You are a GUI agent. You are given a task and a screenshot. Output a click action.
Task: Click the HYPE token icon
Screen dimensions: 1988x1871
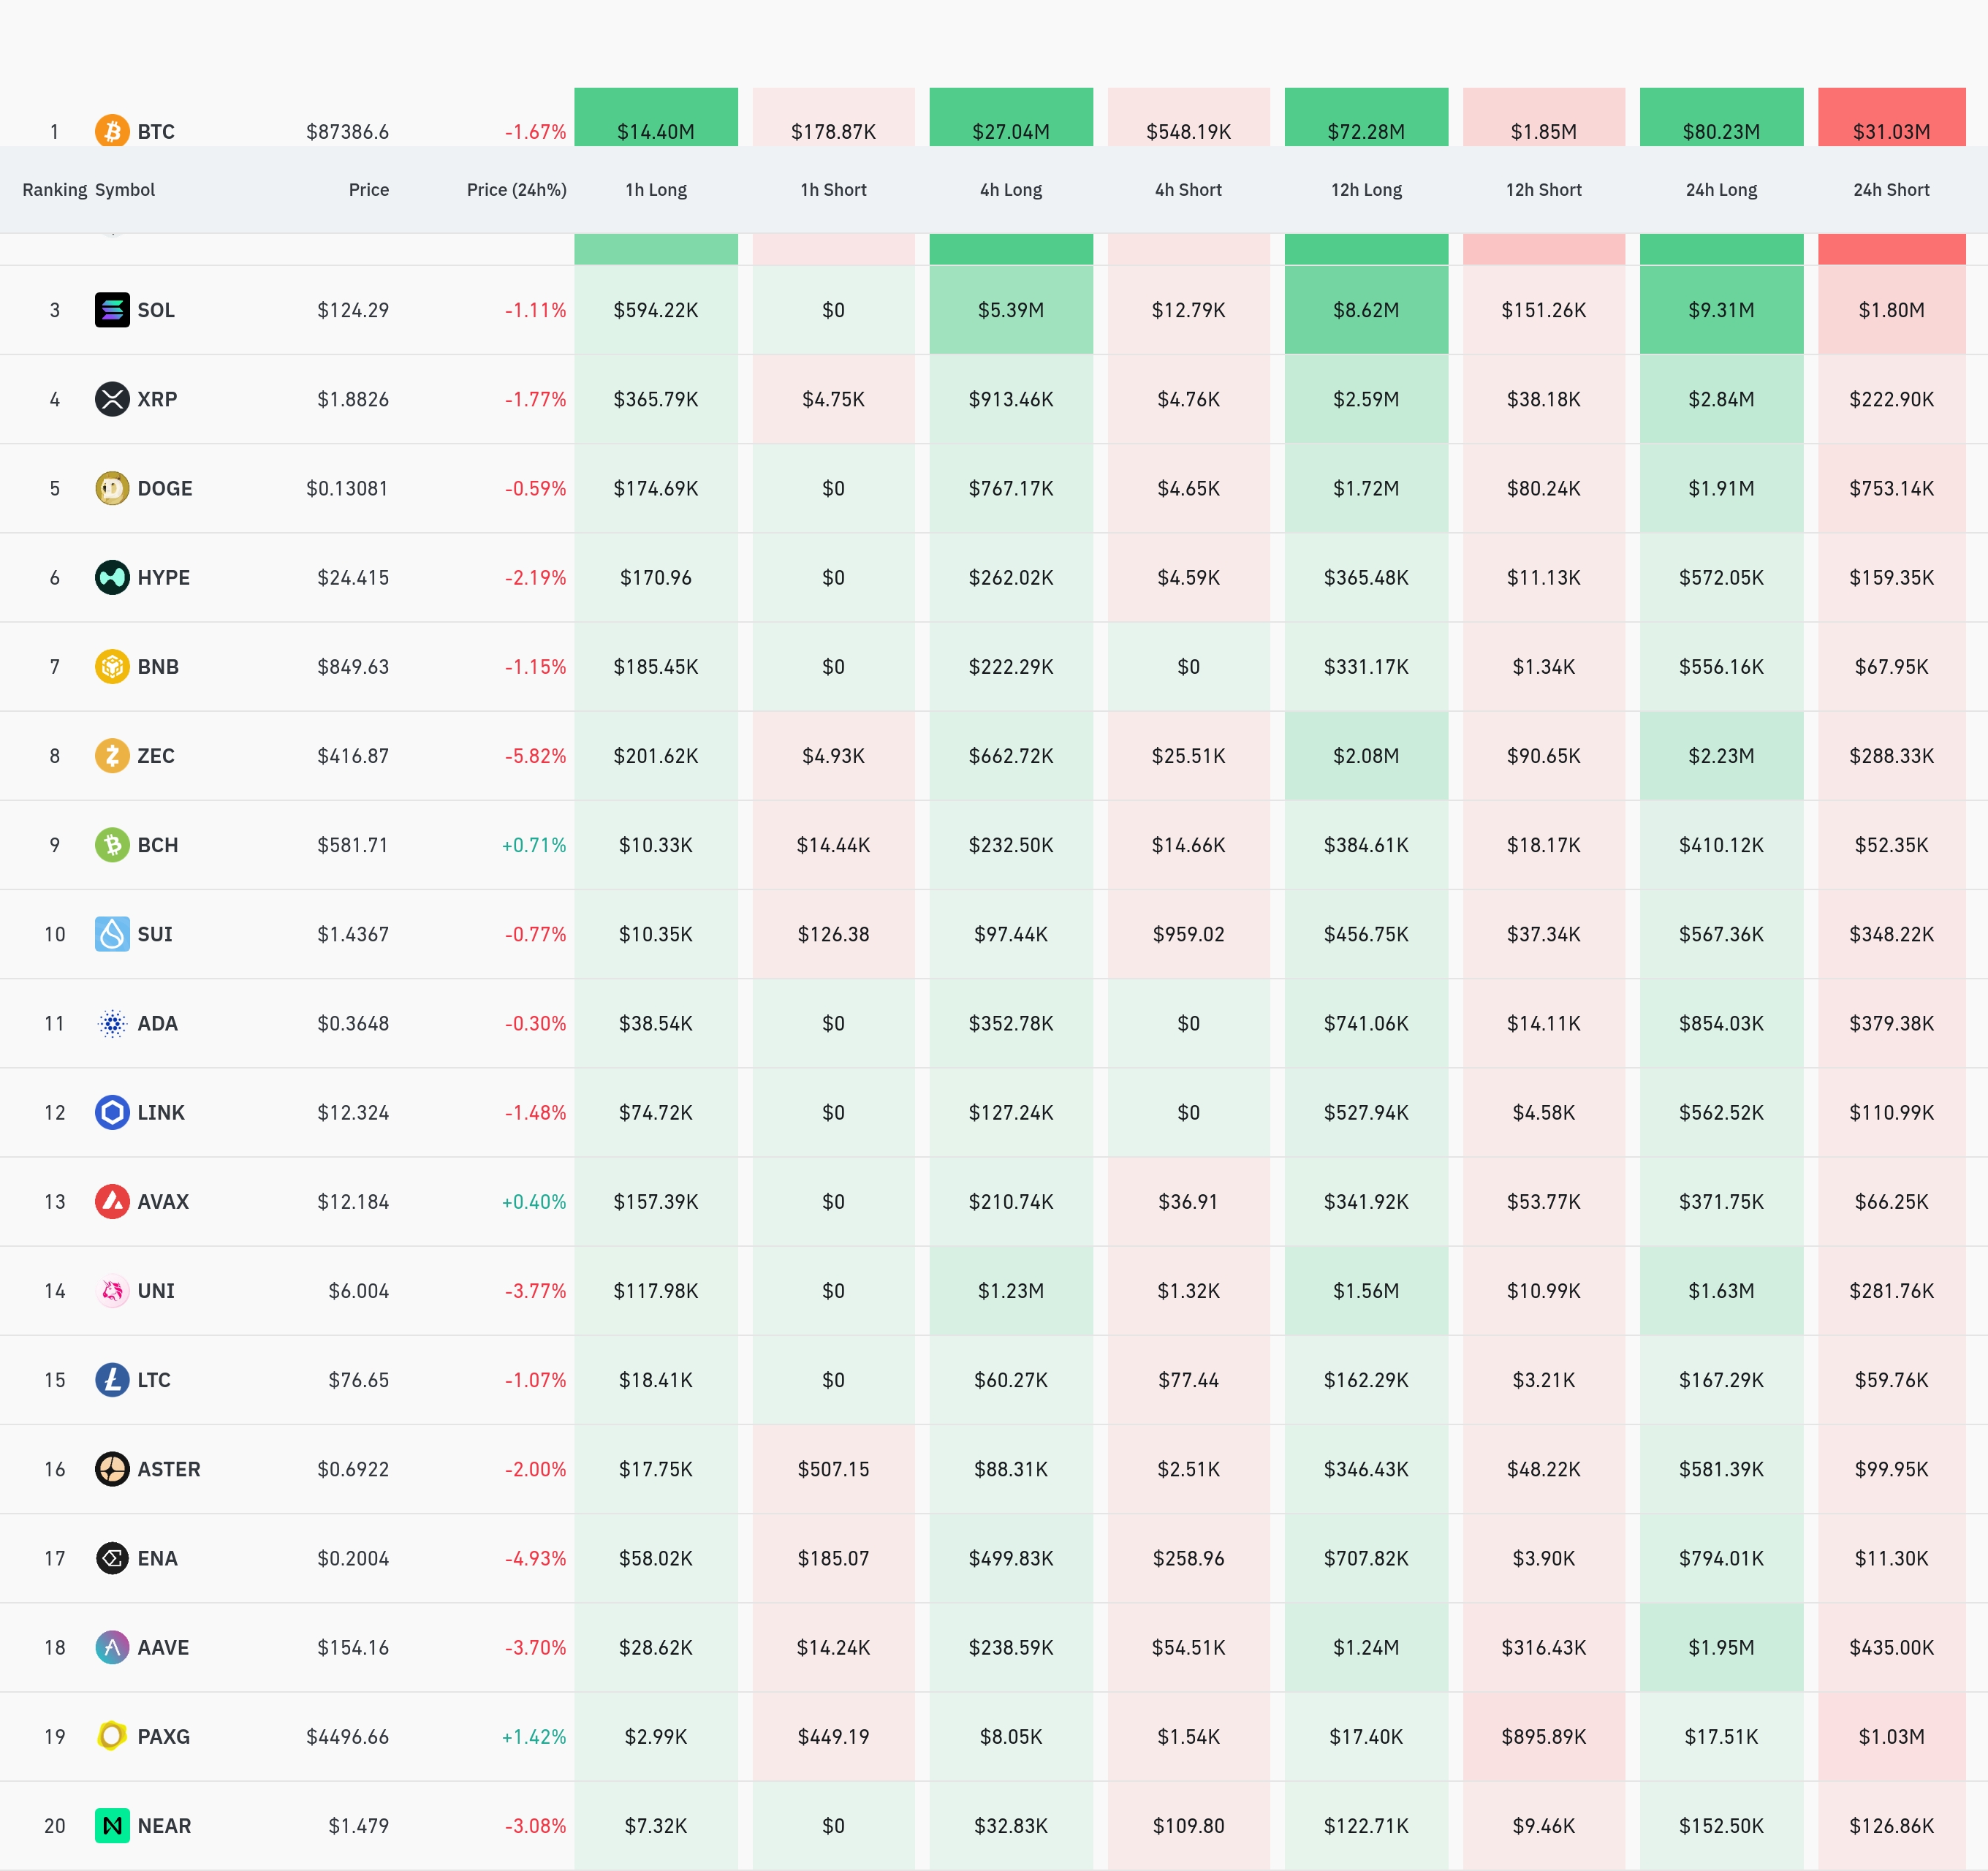point(112,577)
